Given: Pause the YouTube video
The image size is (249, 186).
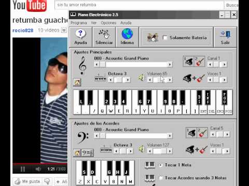Looking at the screenshot, I should 23,169.
